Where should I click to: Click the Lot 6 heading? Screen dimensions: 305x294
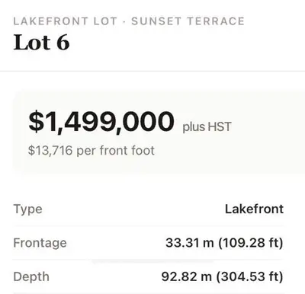coord(41,43)
